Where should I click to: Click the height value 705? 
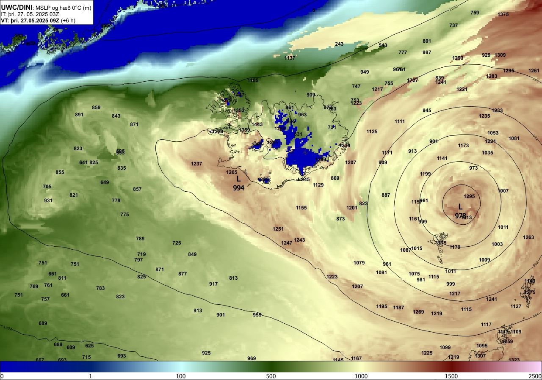pos(47,187)
